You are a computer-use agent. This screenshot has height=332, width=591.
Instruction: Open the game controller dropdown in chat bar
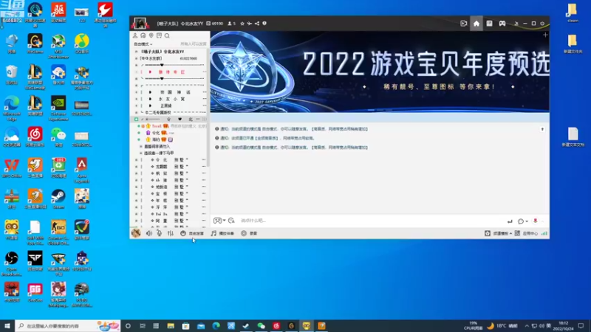[219, 221]
